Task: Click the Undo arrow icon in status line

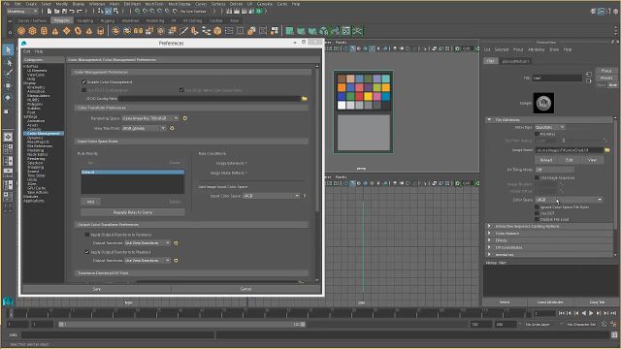Action: click(72, 12)
